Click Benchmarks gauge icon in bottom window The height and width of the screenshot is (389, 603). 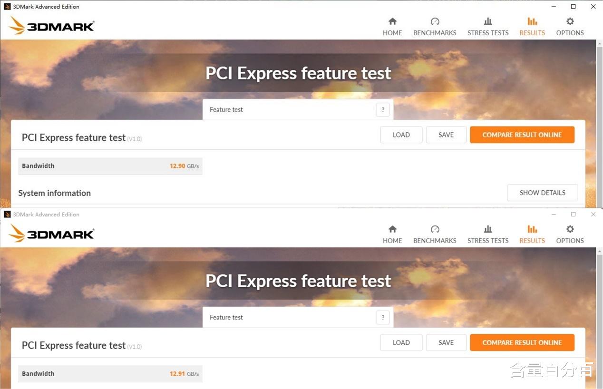435,230
